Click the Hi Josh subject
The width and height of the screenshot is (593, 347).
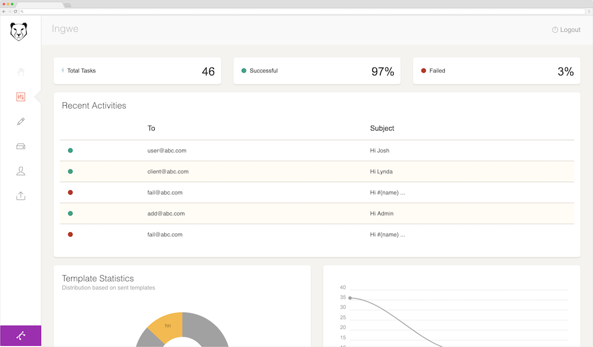[380, 151]
